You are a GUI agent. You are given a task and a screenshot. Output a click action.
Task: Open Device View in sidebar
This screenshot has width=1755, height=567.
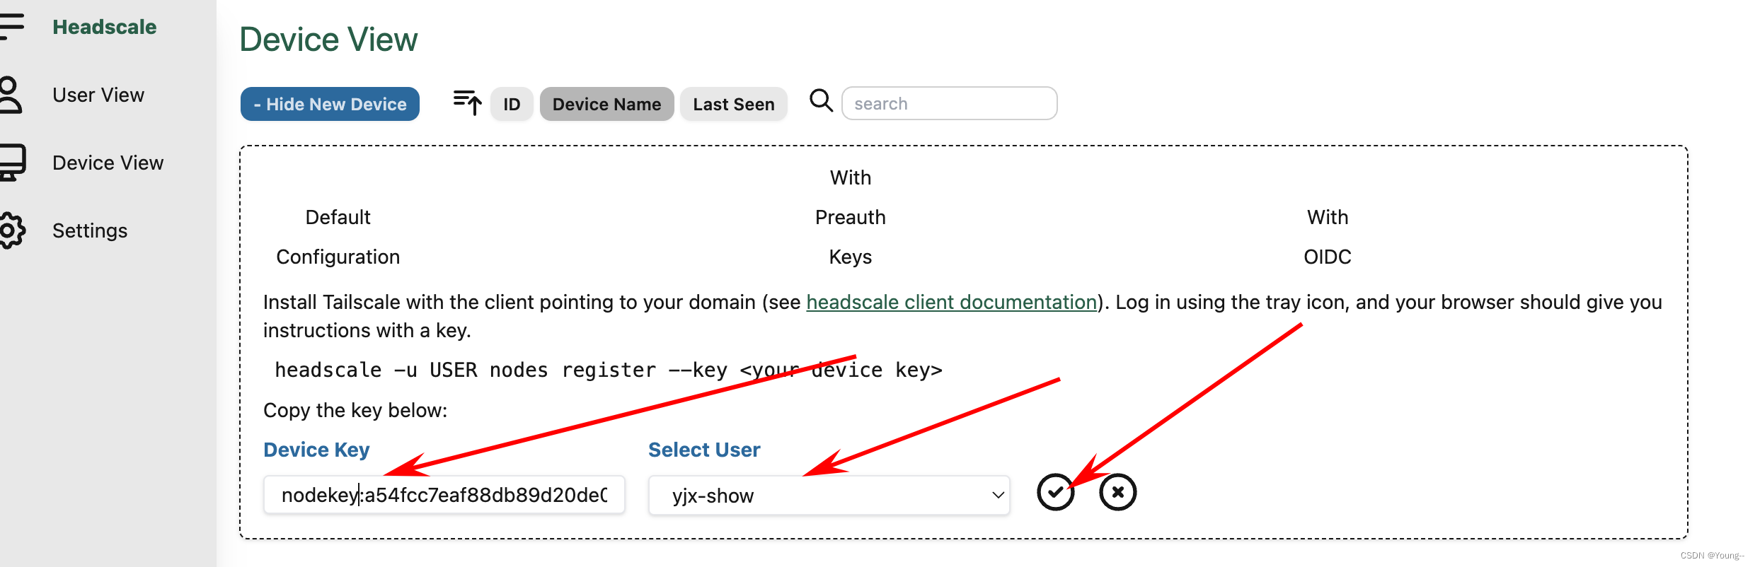pyautogui.click(x=108, y=163)
